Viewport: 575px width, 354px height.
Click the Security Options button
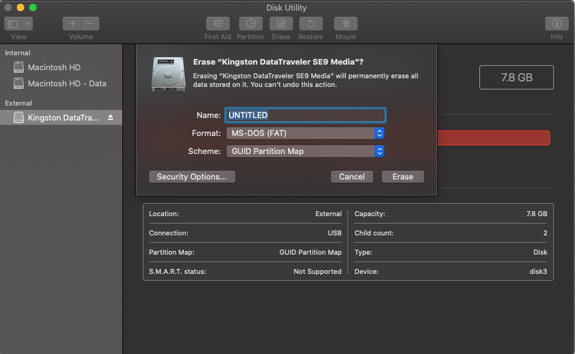[192, 176]
